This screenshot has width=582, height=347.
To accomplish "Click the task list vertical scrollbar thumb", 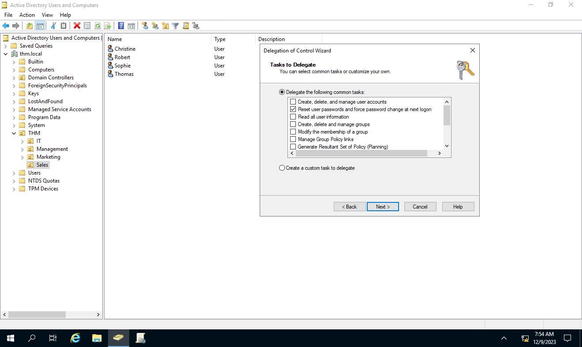I will click(x=447, y=115).
